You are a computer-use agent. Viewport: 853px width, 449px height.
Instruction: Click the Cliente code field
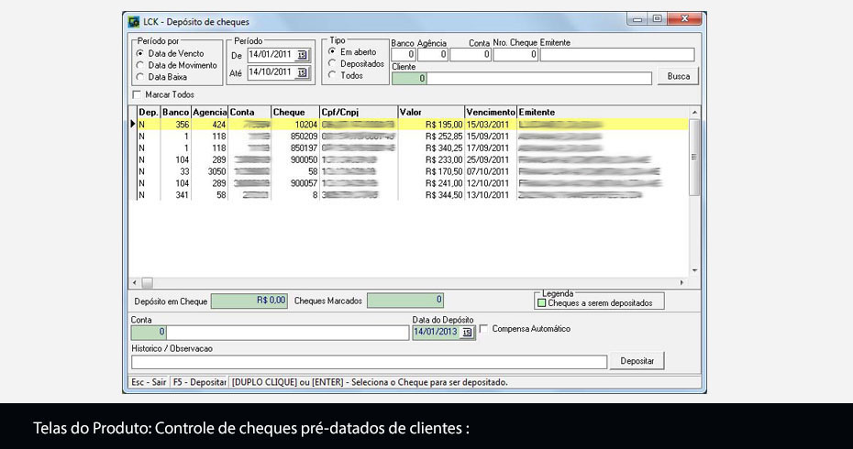pyautogui.click(x=409, y=78)
